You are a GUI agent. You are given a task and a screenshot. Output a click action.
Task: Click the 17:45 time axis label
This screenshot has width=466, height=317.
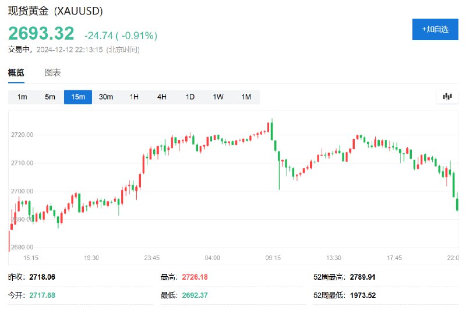(394, 258)
